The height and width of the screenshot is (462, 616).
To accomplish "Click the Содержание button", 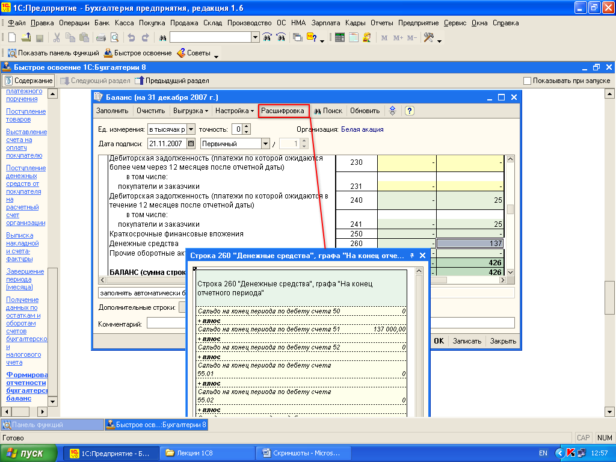I will (x=28, y=81).
